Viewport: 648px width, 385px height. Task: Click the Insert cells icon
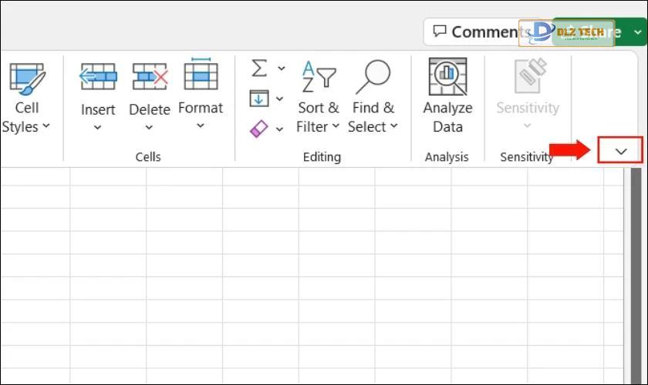pos(98,76)
